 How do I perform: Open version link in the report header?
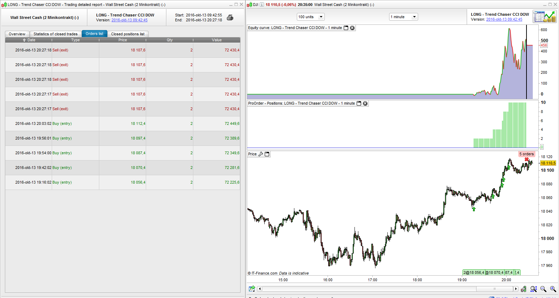click(x=129, y=20)
